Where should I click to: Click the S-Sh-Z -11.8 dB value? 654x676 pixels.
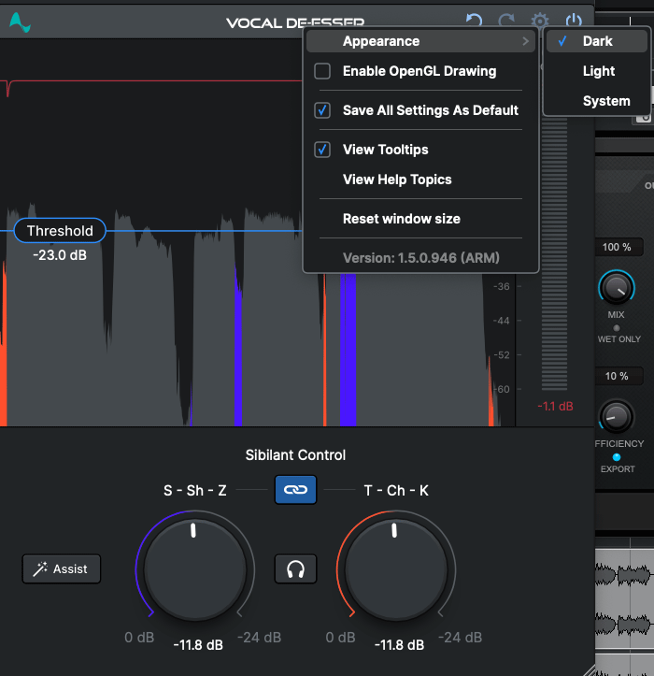coord(198,645)
